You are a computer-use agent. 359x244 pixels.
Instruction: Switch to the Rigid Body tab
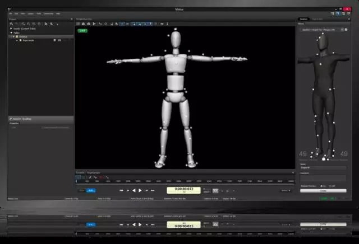317,19
